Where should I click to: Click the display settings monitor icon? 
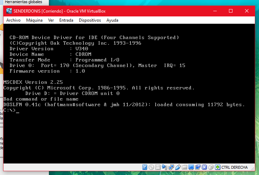point(191,167)
